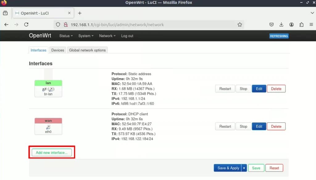Click the tracking protection shield icon
This screenshot has width=316, height=180.
pos(58,25)
